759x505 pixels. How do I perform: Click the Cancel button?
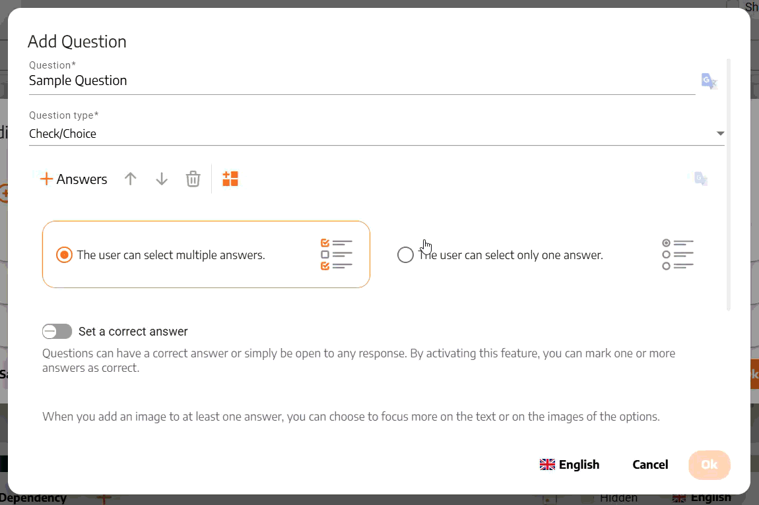(650, 464)
